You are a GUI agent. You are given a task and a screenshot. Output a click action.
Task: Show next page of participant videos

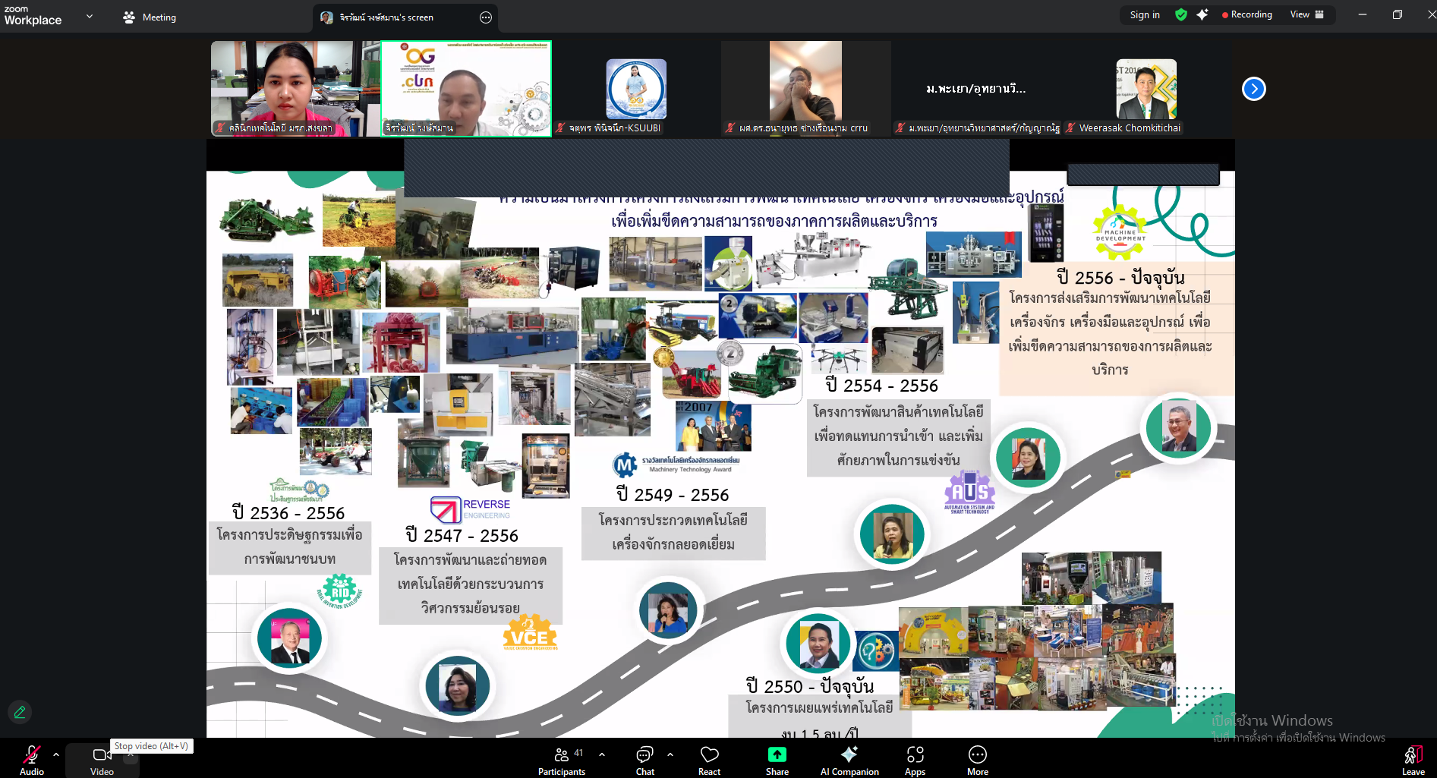1253,89
